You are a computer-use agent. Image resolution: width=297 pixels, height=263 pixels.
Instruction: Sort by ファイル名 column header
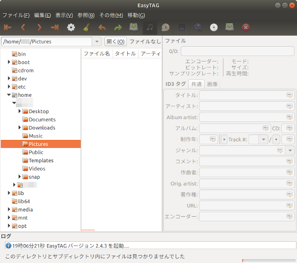click(x=97, y=54)
